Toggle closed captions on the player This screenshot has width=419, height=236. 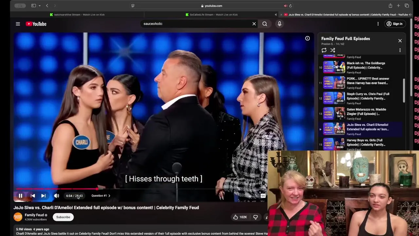coord(263,196)
